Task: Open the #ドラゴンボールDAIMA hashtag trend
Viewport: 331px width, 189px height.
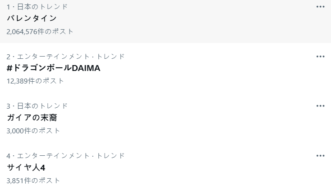Action: [x=54, y=68]
